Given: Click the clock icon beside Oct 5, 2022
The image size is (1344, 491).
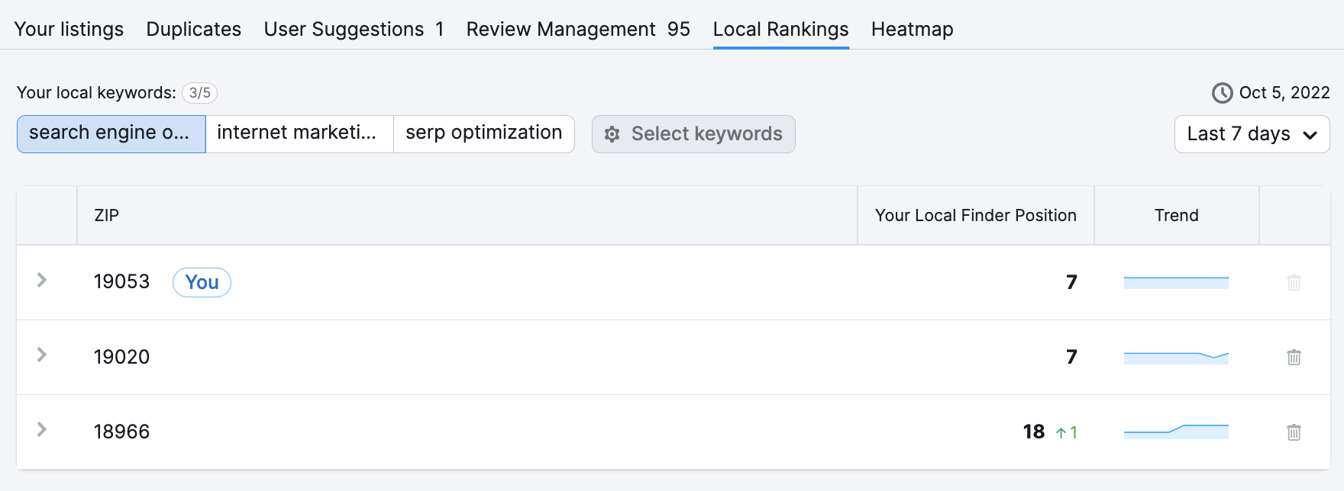Looking at the screenshot, I should point(1222,93).
